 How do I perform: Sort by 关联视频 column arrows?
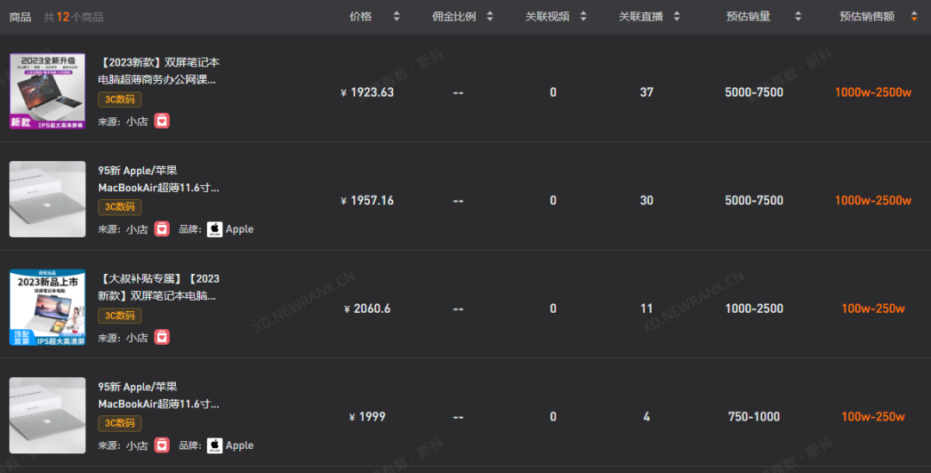583,16
